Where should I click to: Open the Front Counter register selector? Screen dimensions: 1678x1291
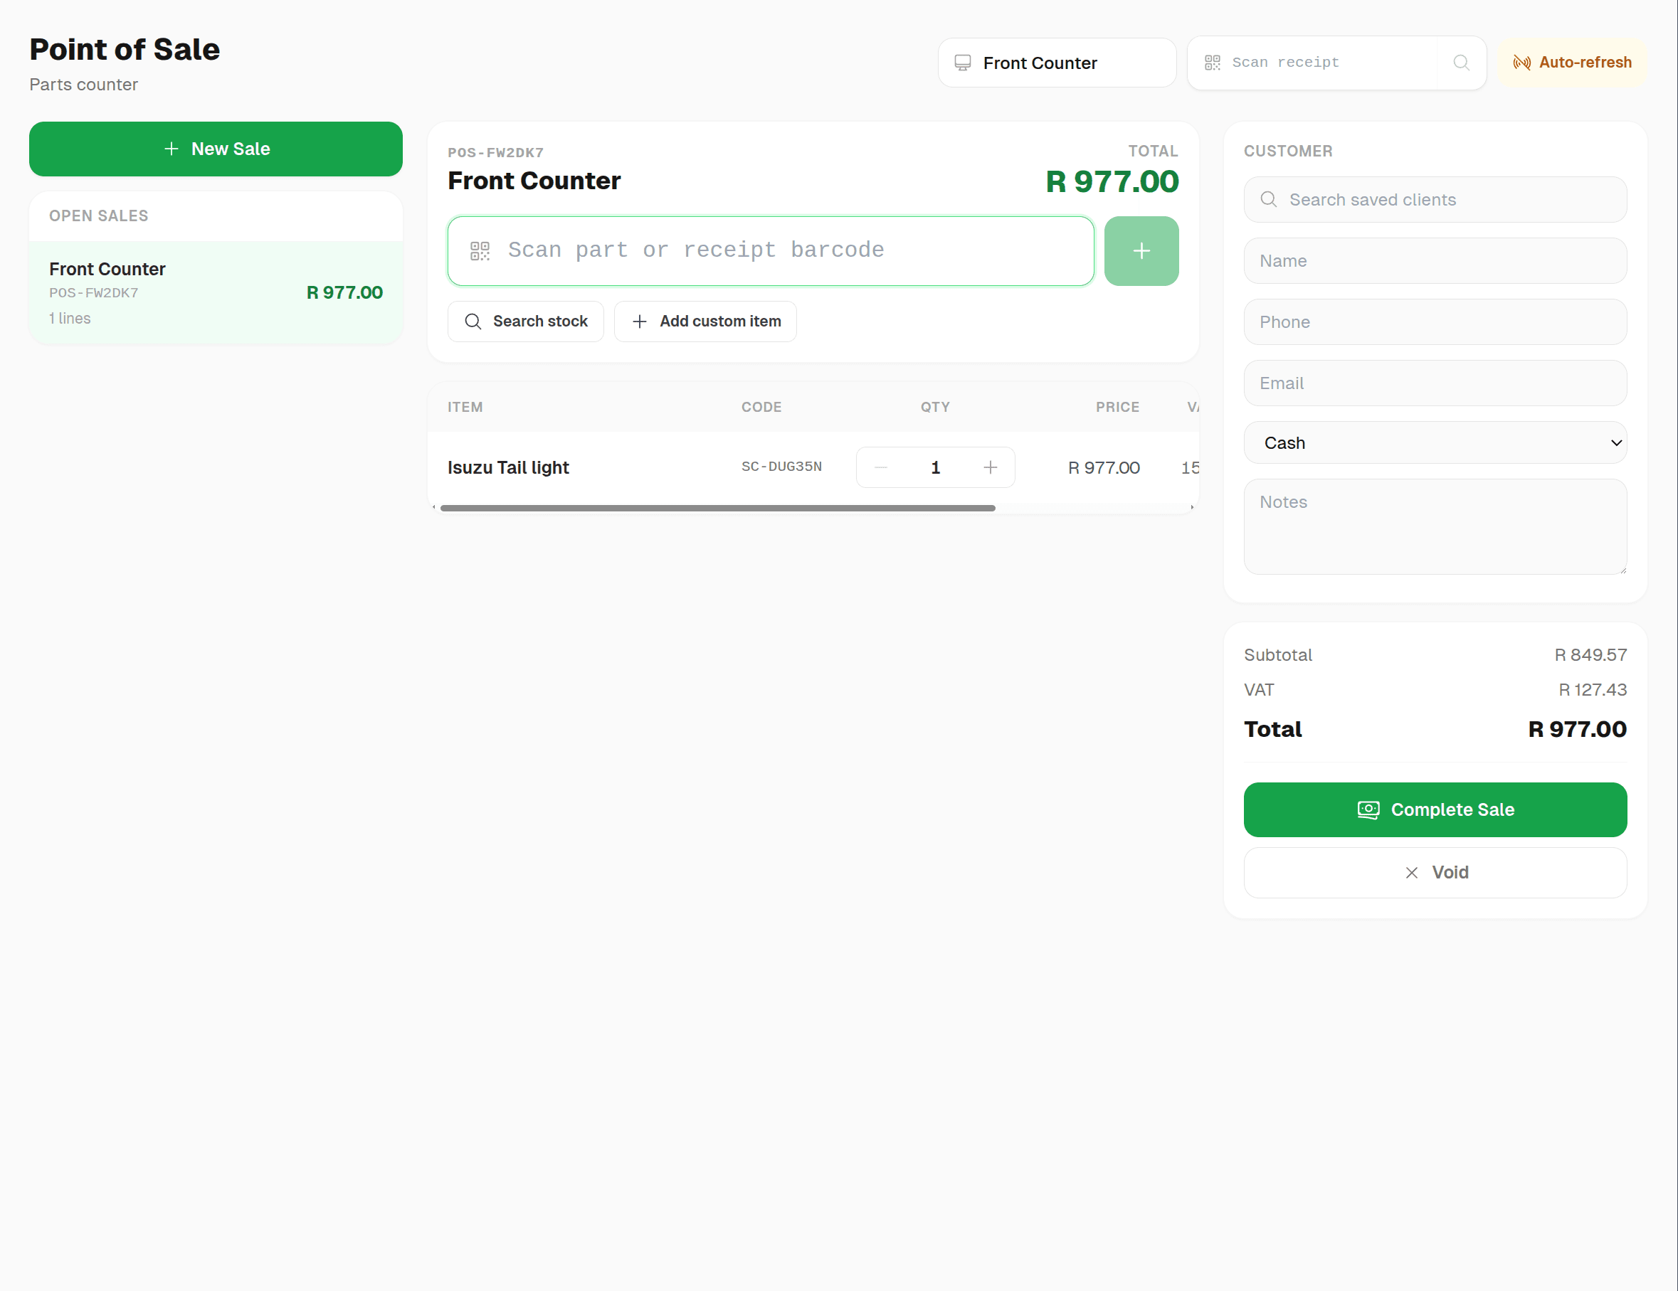[1057, 63]
